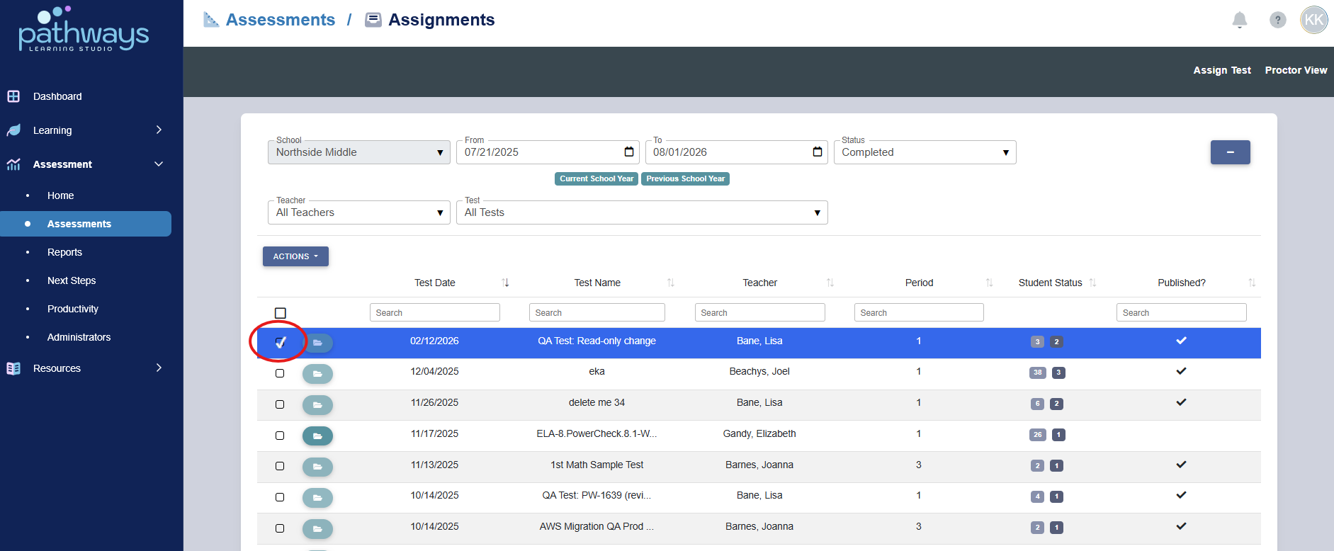The width and height of the screenshot is (1334, 551).
Task: Open Dashboard from the sidebar
Action: 57,96
